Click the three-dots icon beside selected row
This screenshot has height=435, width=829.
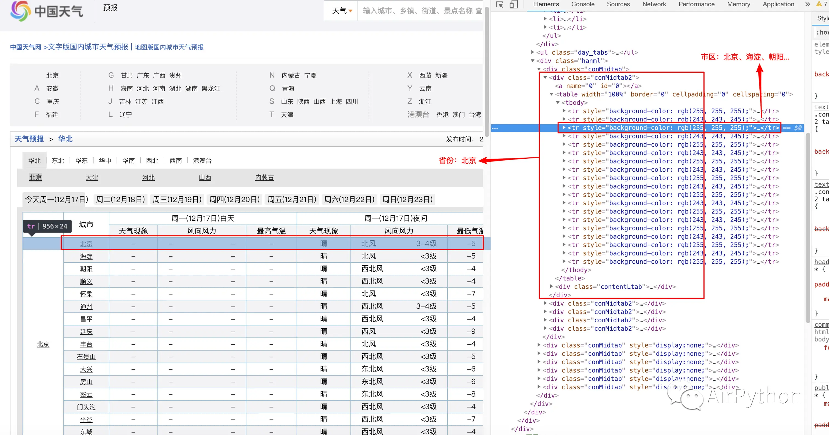495,128
